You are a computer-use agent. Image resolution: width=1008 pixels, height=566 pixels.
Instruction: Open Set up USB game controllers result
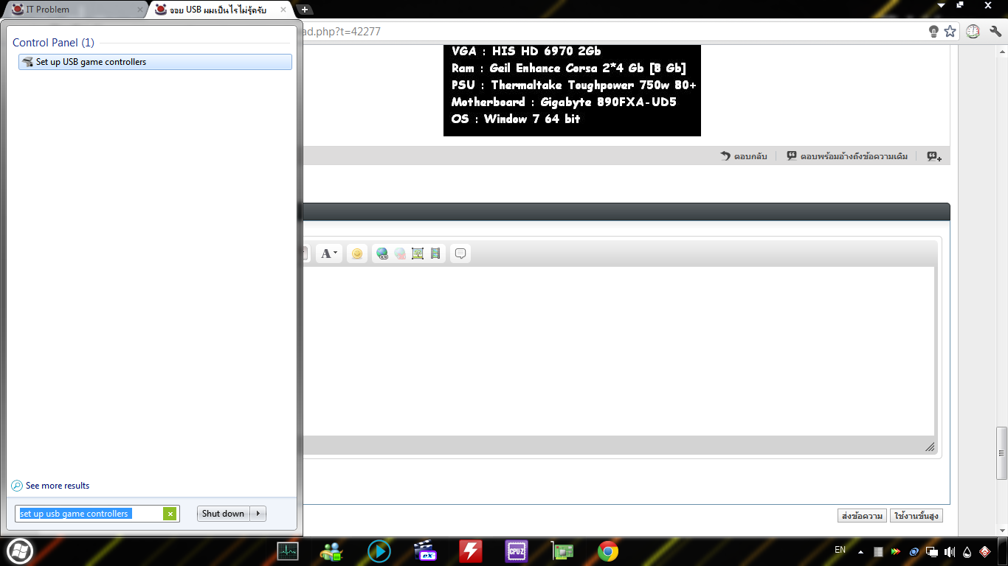pos(155,62)
